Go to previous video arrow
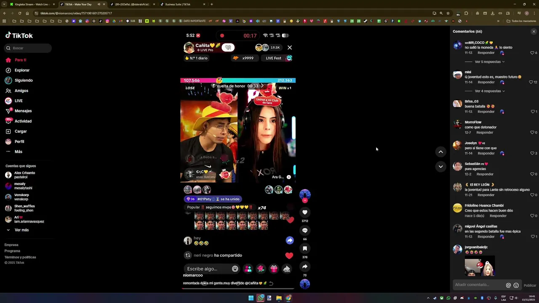The height and width of the screenshot is (303, 539). (x=440, y=152)
